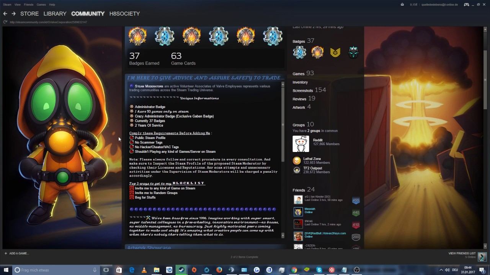Click the blue gem badge under sidebar Badges
The height and width of the screenshot is (275, 490).
[300, 52]
